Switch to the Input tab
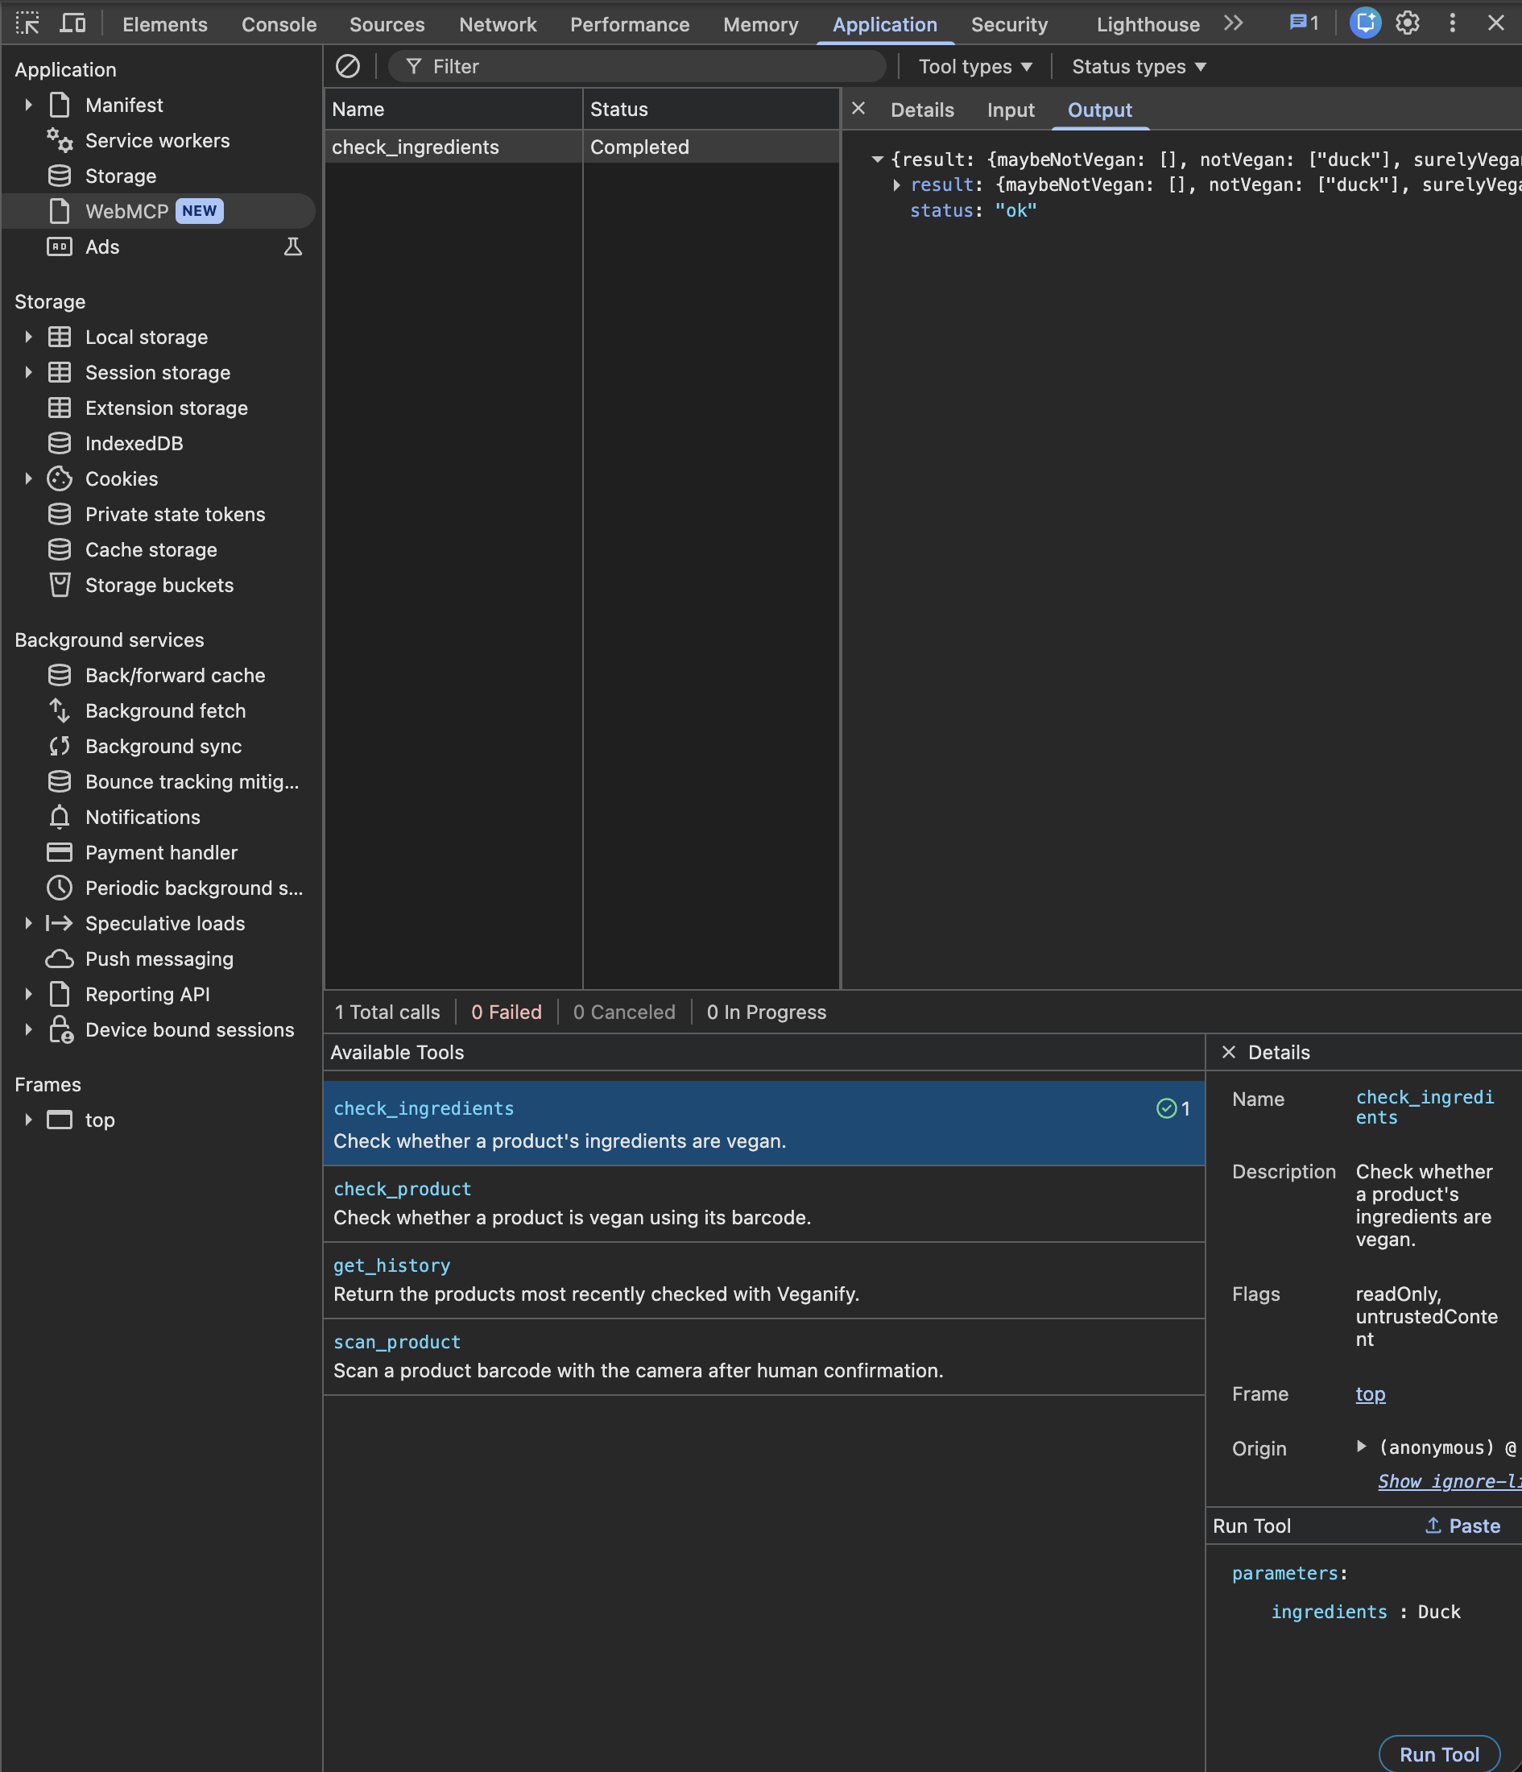Viewport: 1522px width, 1772px height. click(x=1011, y=110)
